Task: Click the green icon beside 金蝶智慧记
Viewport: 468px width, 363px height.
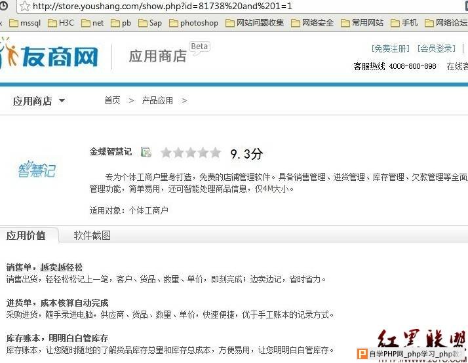Action: tap(146, 152)
